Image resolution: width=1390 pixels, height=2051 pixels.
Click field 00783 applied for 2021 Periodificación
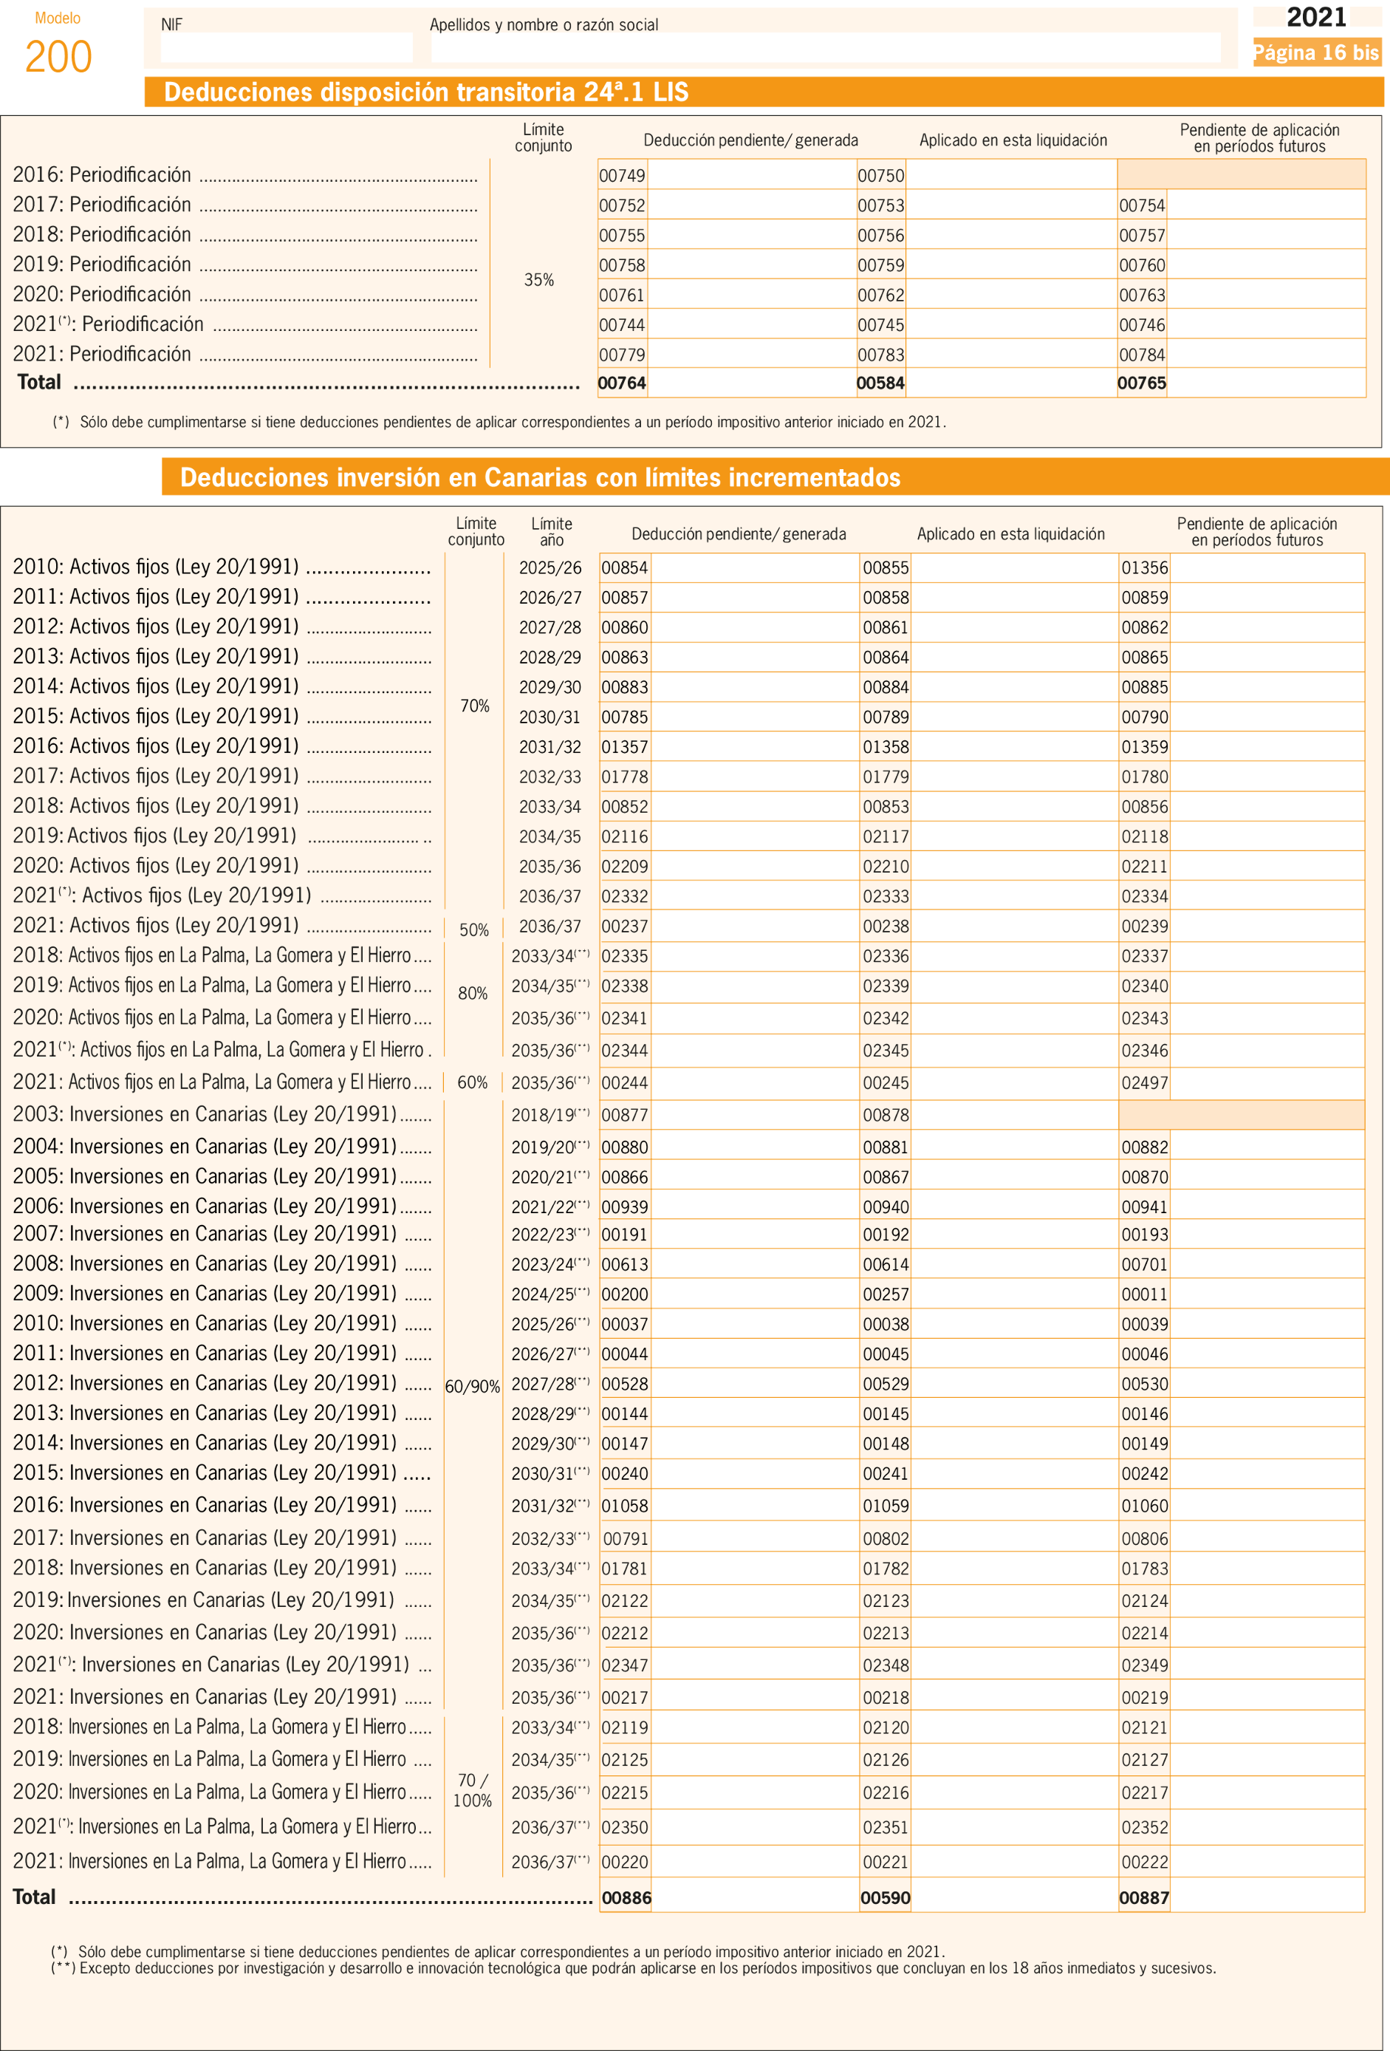coord(1011,355)
